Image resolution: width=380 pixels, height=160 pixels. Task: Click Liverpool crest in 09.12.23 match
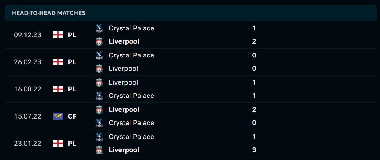99,41
